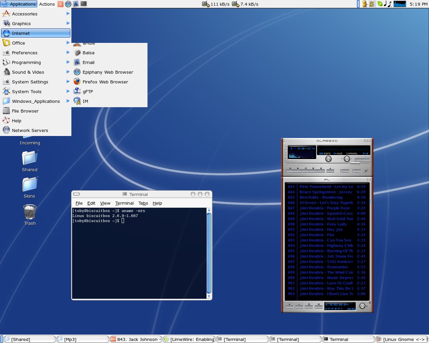Click playlist remove (-) button
The width and height of the screenshot is (429, 343).
click(x=299, y=306)
